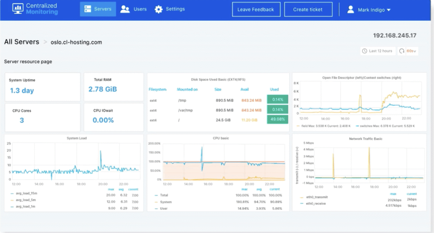The height and width of the screenshot is (233, 434).
Task: Click the 49.08% disk usage bar
Action: click(x=277, y=120)
